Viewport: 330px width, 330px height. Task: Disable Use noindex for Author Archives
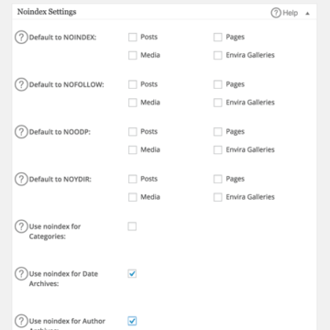coord(132,321)
